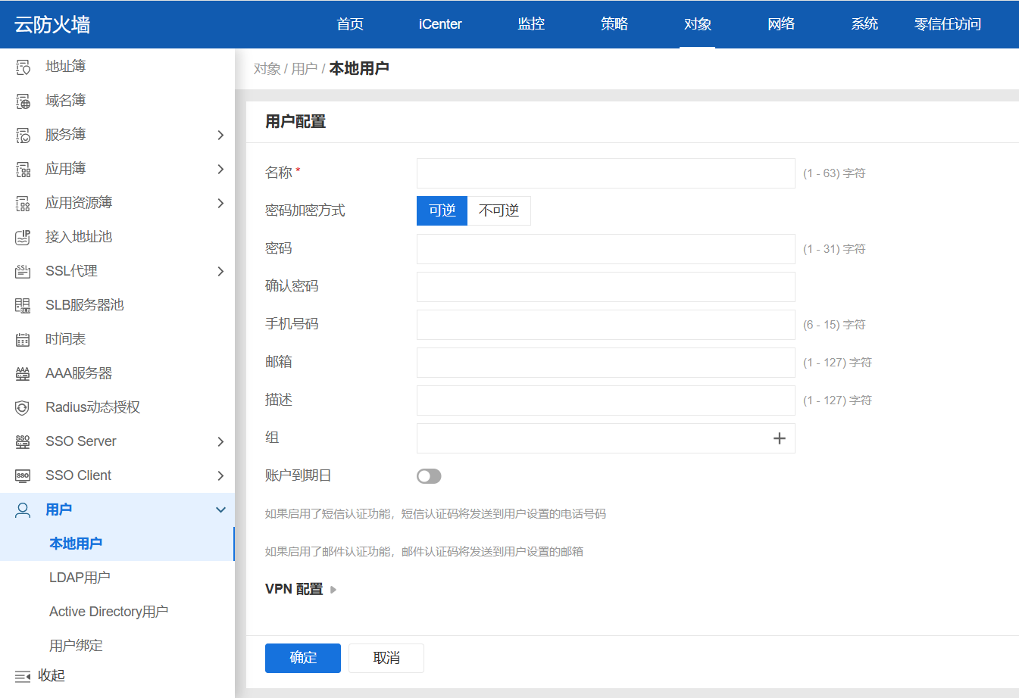
Task: Open the 首页 top menu
Action: pos(350,24)
